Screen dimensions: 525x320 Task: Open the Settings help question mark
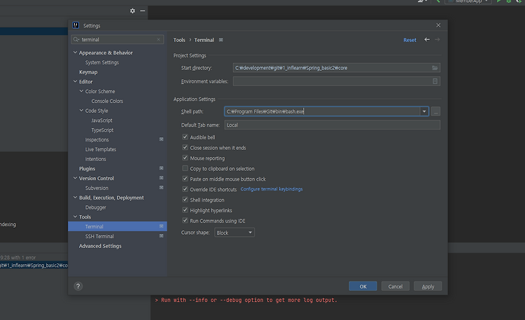78,286
